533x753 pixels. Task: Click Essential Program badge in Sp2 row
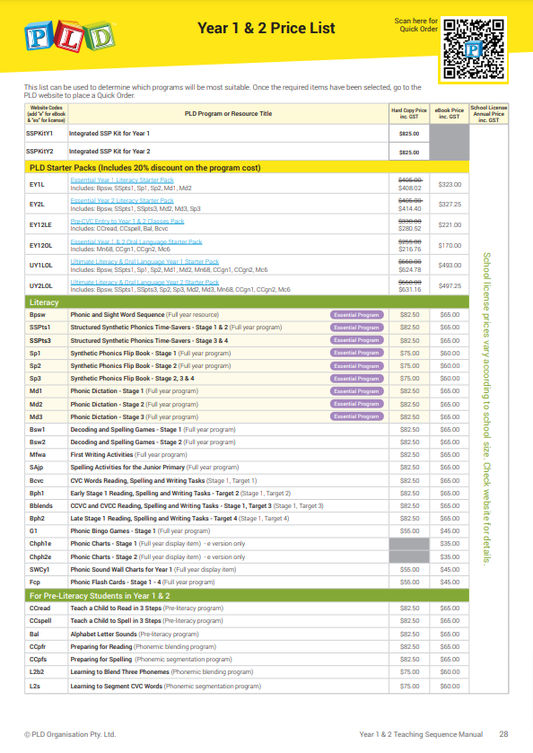coord(357,366)
